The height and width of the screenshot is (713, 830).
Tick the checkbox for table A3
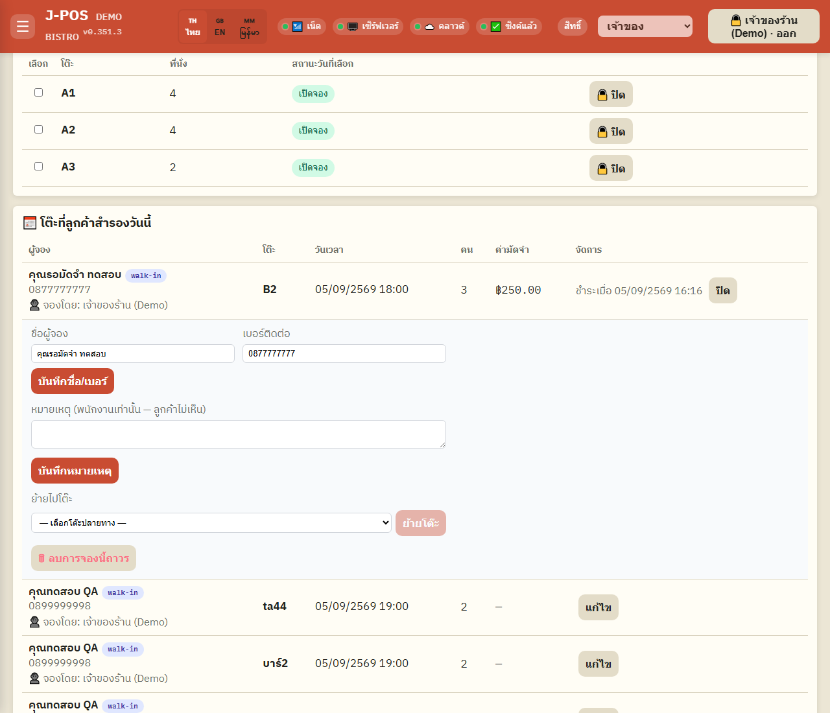pyautogui.click(x=39, y=167)
